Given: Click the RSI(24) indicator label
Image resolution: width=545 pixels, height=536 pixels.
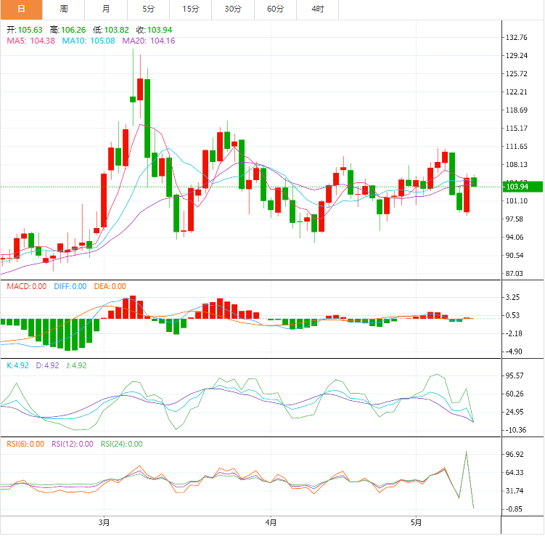Looking at the screenshot, I should 122,444.
